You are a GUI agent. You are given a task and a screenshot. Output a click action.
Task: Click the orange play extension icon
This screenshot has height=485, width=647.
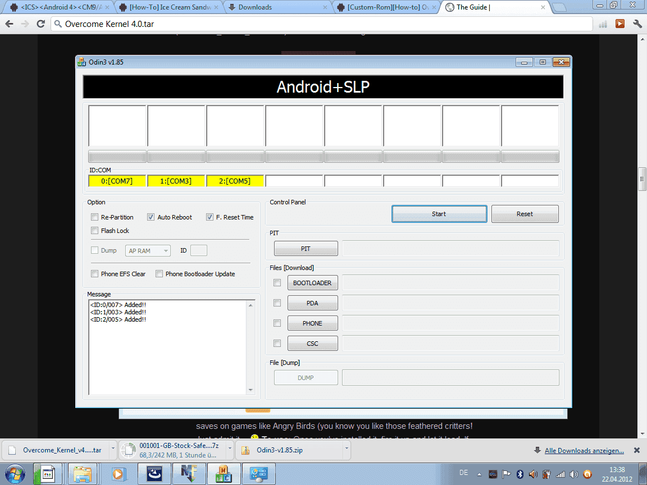tap(620, 24)
